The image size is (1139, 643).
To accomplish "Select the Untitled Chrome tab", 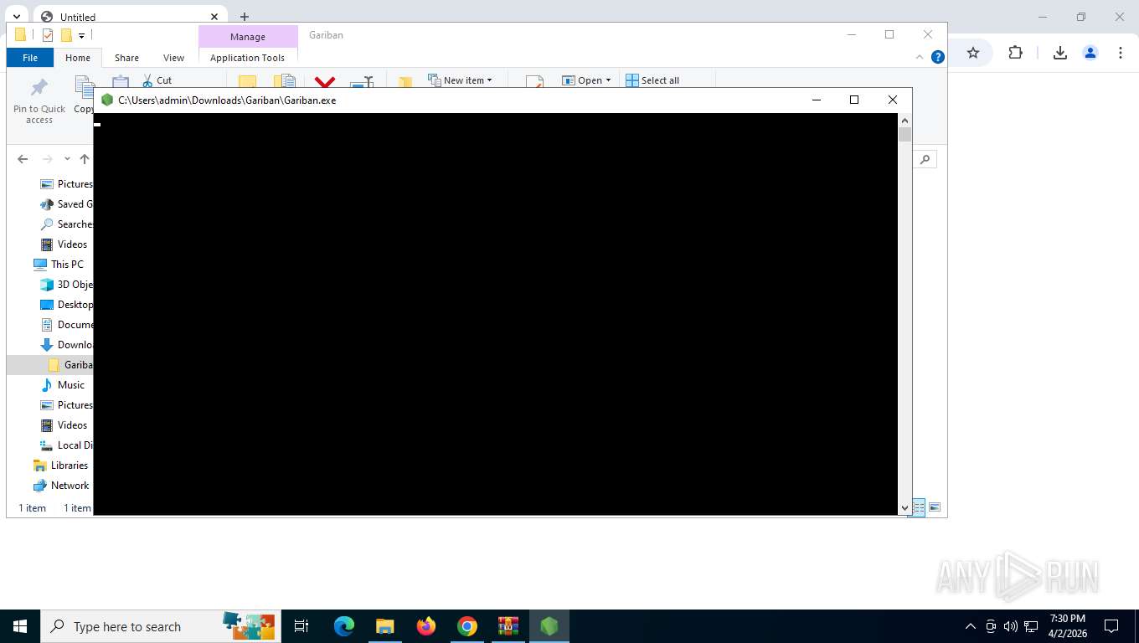I will [x=130, y=17].
